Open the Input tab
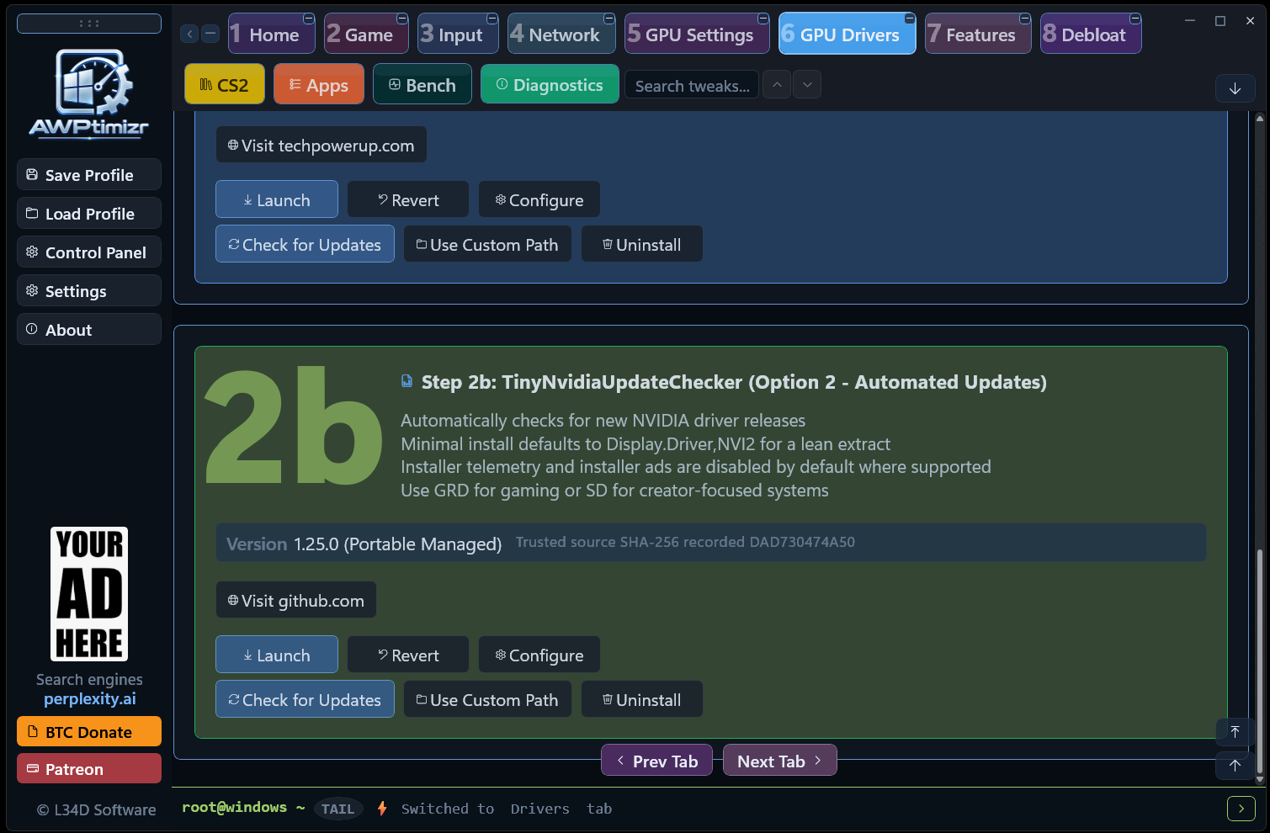 click(x=458, y=34)
